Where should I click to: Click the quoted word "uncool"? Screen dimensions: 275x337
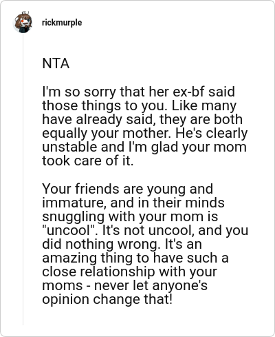tap(71, 230)
